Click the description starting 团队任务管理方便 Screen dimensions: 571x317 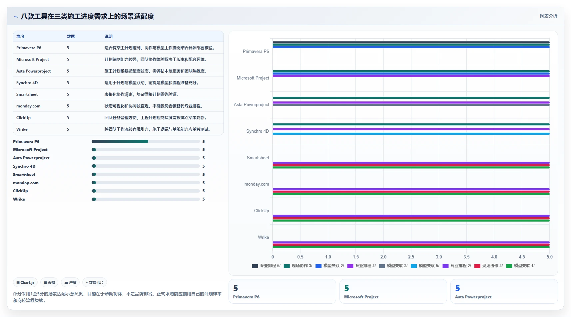[156, 118]
